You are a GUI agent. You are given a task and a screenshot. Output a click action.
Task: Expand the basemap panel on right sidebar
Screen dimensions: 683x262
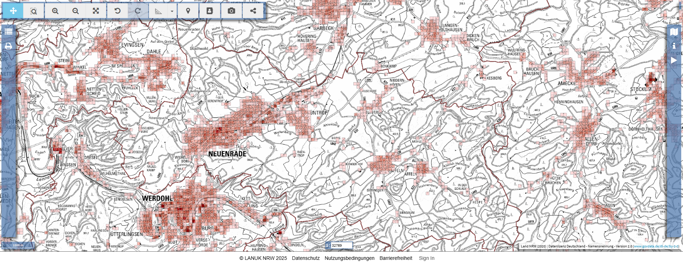(x=674, y=32)
